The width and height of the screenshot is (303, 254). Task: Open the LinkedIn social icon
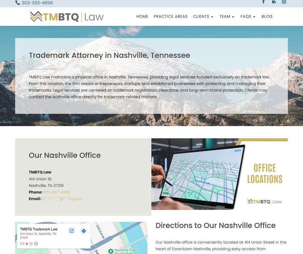[x=274, y=2]
